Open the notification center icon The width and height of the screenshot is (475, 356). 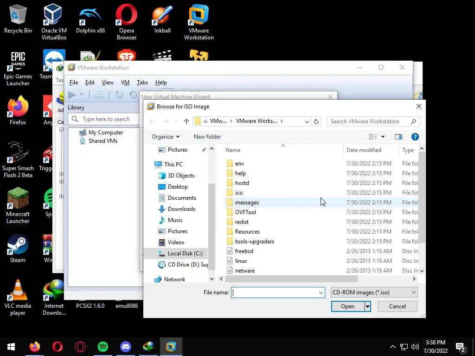pos(461,347)
